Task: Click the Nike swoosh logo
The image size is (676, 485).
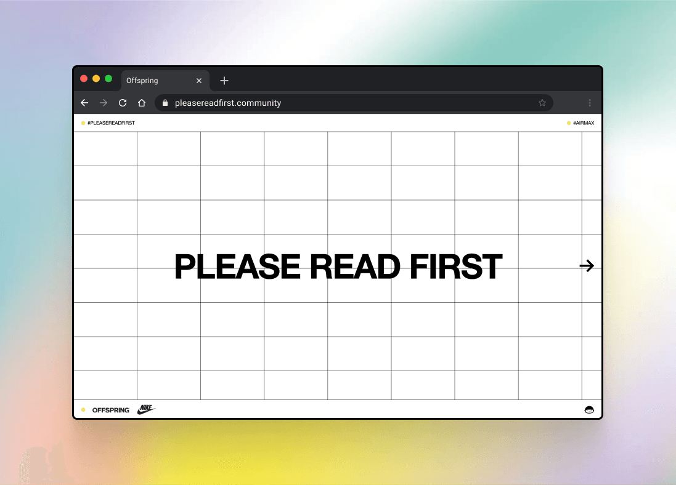Action: pyautogui.click(x=147, y=409)
